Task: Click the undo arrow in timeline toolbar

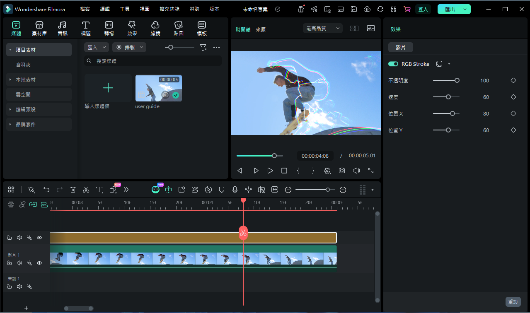Action: (x=46, y=190)
